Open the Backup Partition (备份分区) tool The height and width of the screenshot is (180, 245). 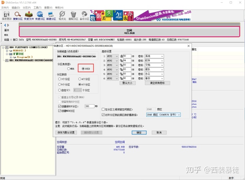pyautogui.click(x=84, y=16)
